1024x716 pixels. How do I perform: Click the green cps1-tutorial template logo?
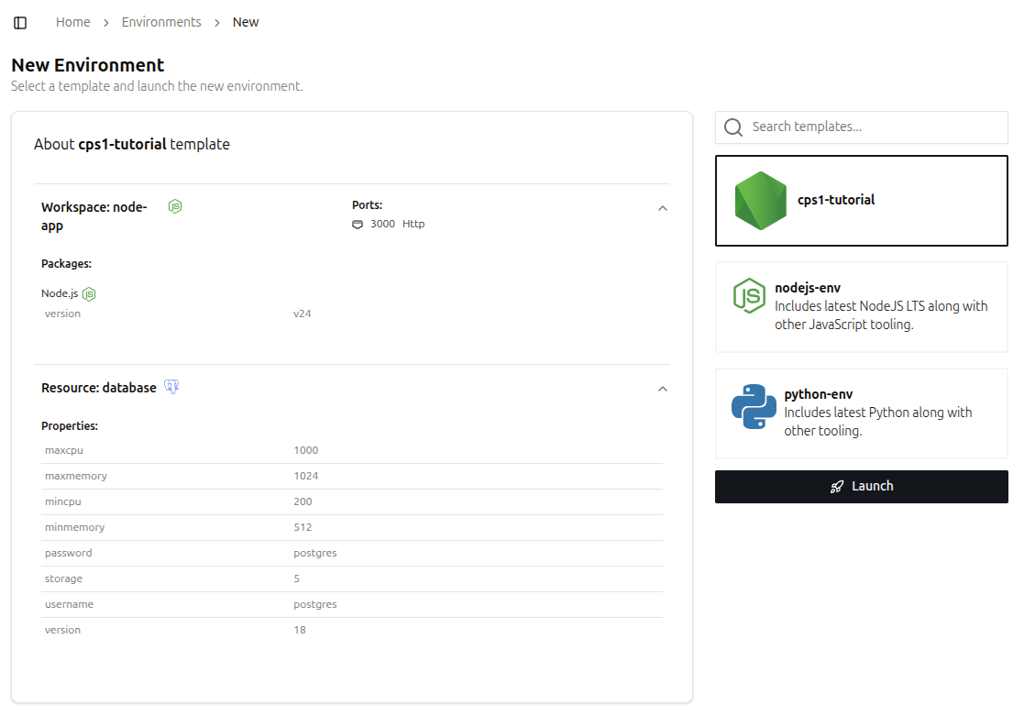pos(760,200)
